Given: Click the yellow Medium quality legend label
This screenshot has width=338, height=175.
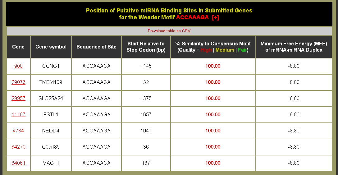Looking at the screenshot, I should pyautogui.click(x=225, y=50).
